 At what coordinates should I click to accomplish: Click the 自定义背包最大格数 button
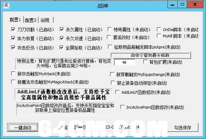151,55
